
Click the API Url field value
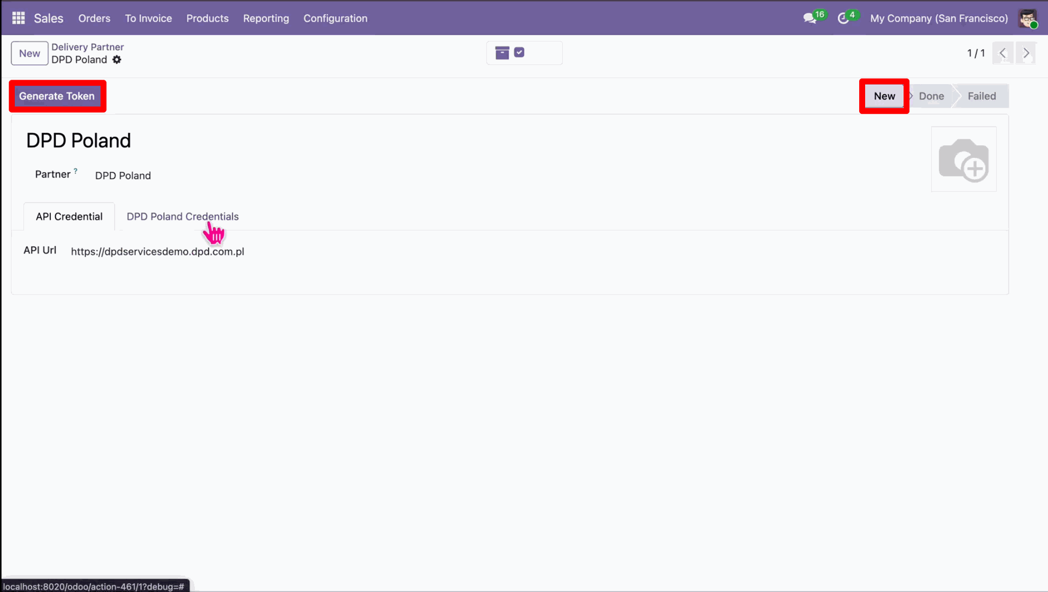pos(158,252)
